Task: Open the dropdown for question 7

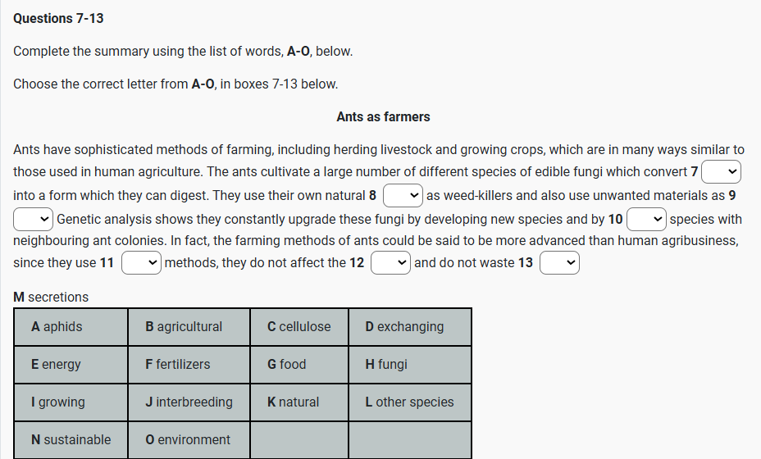Action: click(x=722, y=172)
